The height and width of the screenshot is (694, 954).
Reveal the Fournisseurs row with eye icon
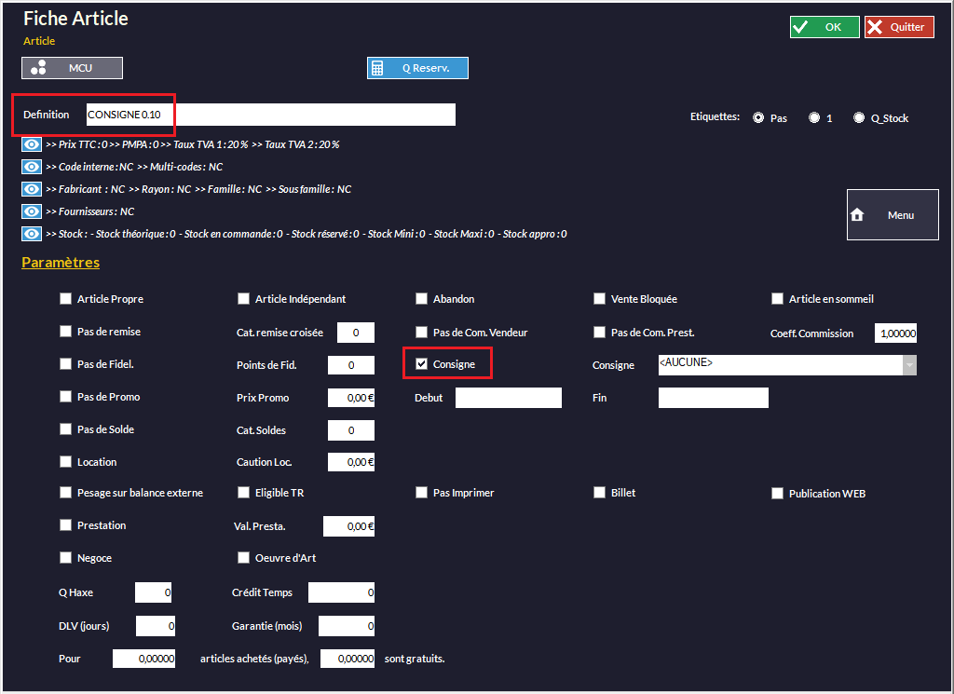[32, 211]
